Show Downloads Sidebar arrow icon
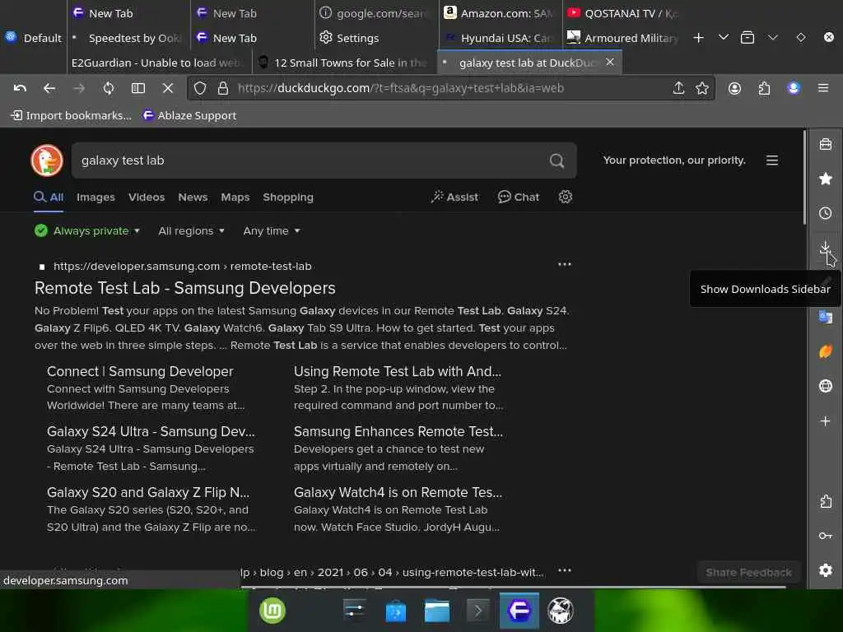 (x=825, y=247)
